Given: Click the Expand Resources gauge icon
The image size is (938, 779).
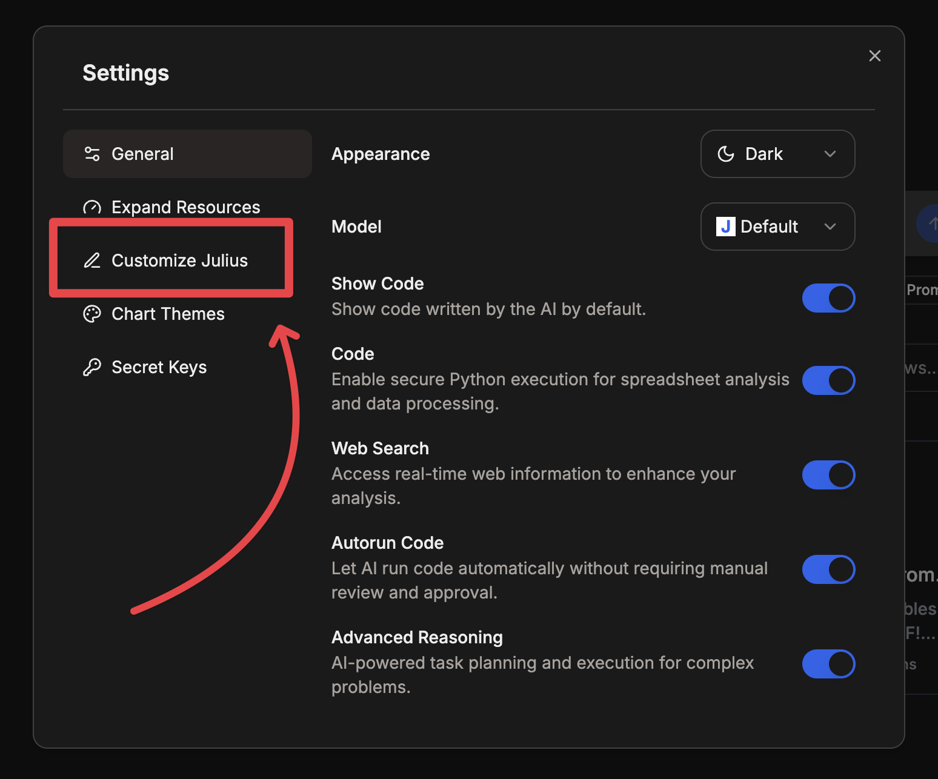Looking at the screenshot, I should 92,207.
